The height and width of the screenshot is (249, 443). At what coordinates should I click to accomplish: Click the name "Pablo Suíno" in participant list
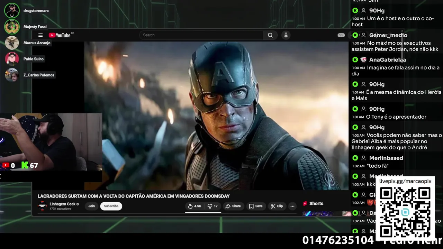(x=33, y=59)
